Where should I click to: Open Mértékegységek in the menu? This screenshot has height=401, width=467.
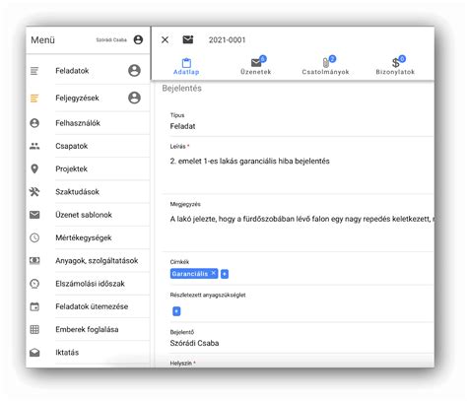pyautogui.click(x=84, y=237)
